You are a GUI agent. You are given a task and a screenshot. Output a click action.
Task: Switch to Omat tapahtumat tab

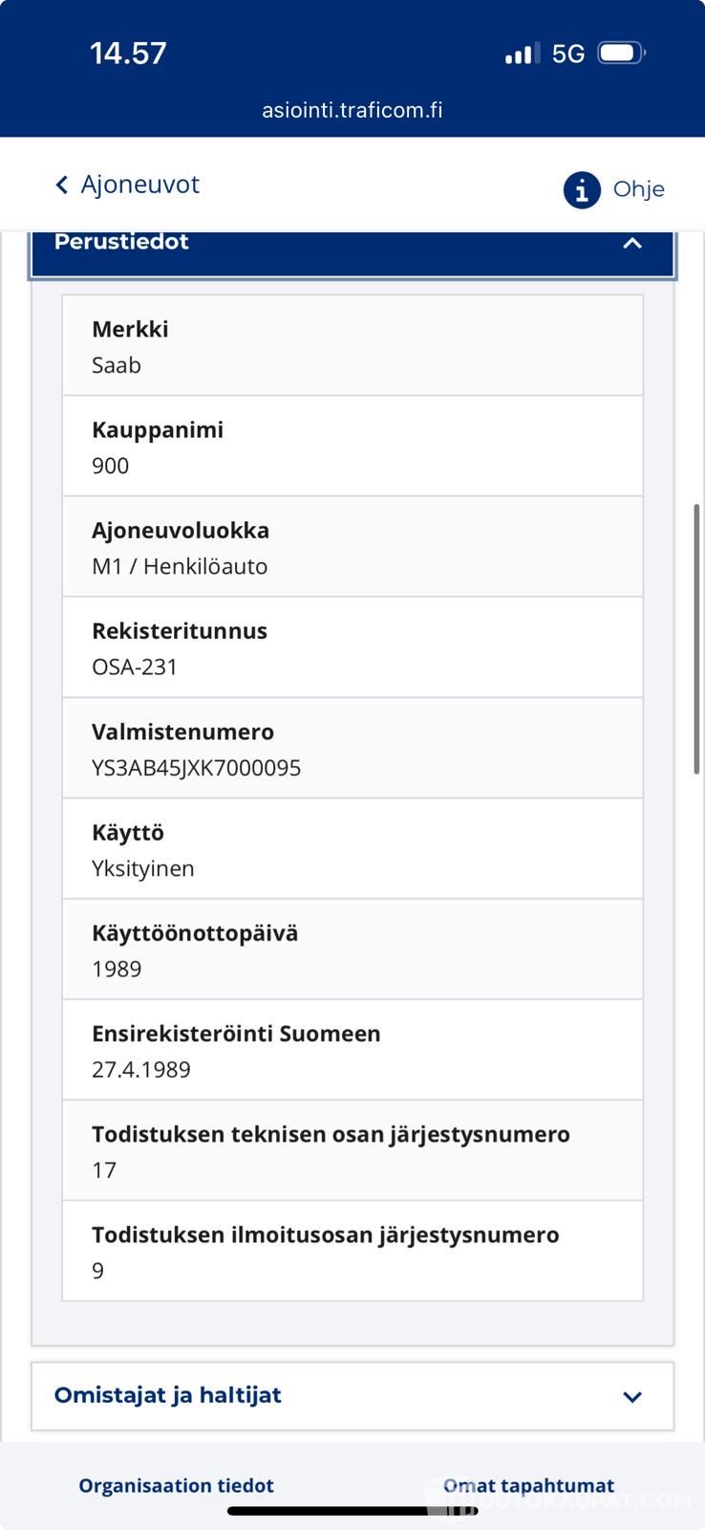click(528, 1485)
